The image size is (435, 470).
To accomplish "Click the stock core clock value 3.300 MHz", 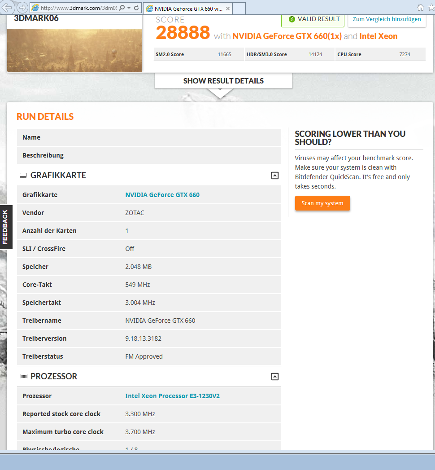I will click(140, 414).
